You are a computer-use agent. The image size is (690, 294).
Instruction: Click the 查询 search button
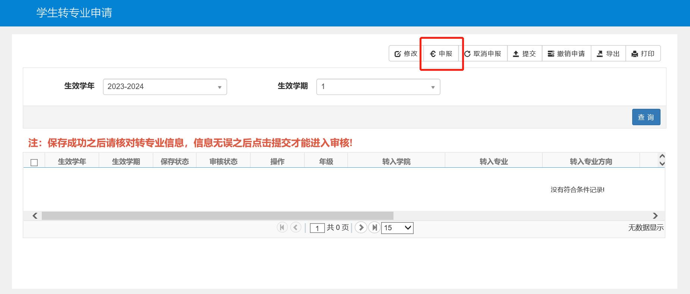click(x=646, y=117)
